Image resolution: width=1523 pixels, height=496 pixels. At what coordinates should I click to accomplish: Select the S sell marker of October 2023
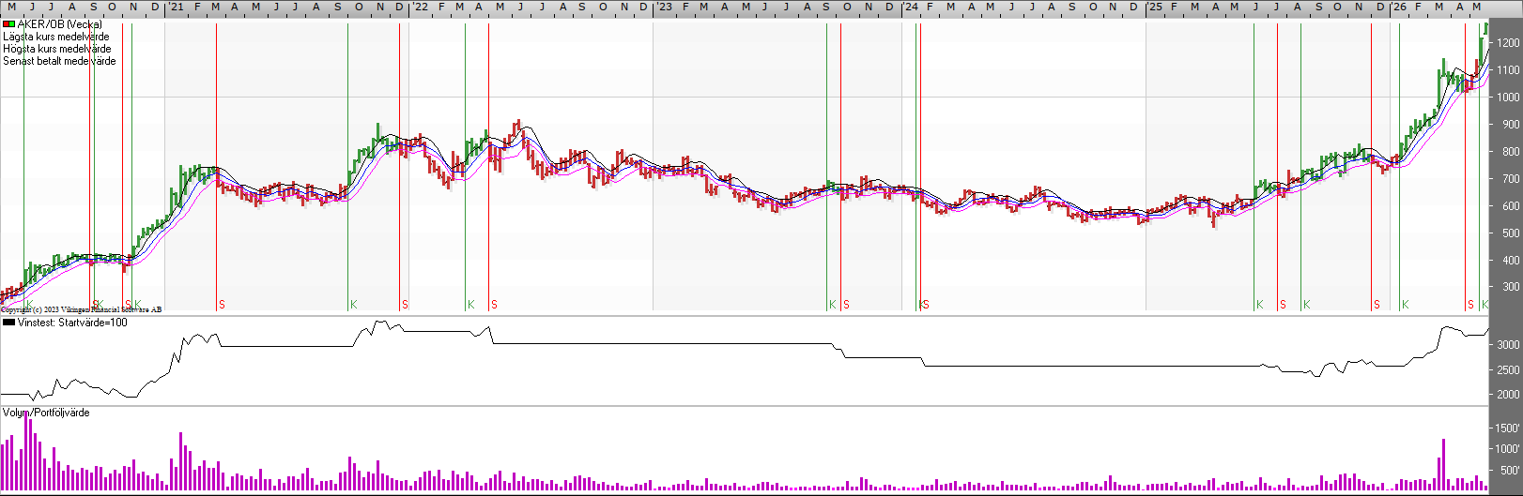tap(846, 305)
